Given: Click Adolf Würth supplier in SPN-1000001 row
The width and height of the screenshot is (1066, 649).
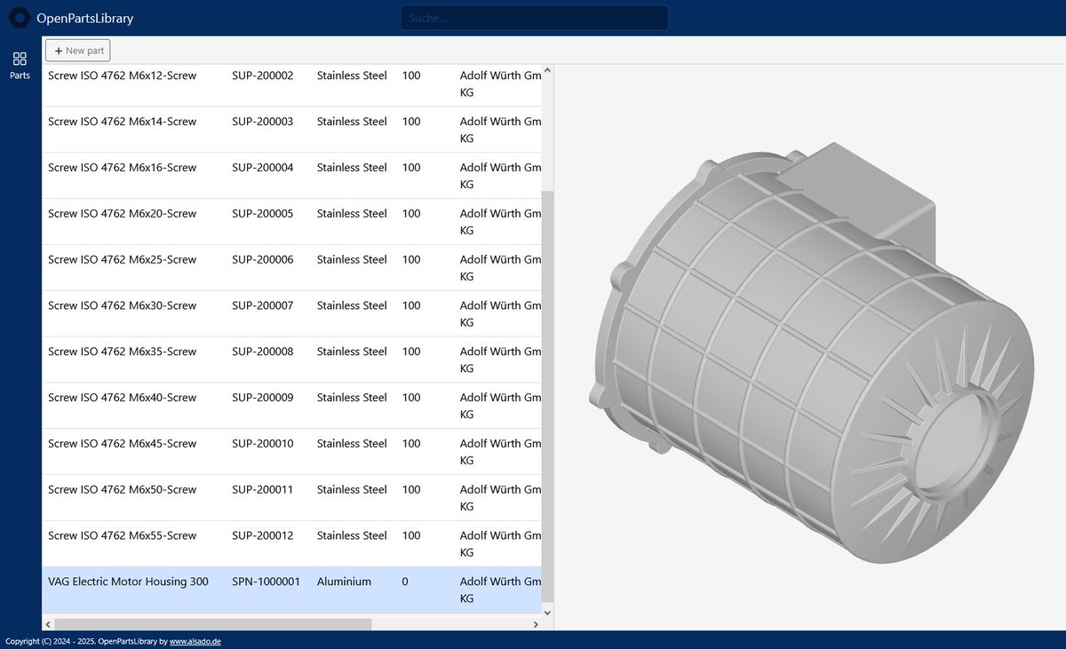Looking at the screenshot, I should tap(500, 590).
